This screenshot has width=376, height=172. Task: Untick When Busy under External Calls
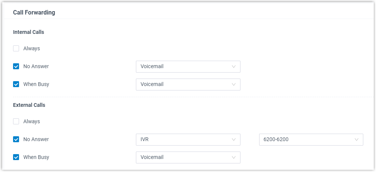[16, 157]
